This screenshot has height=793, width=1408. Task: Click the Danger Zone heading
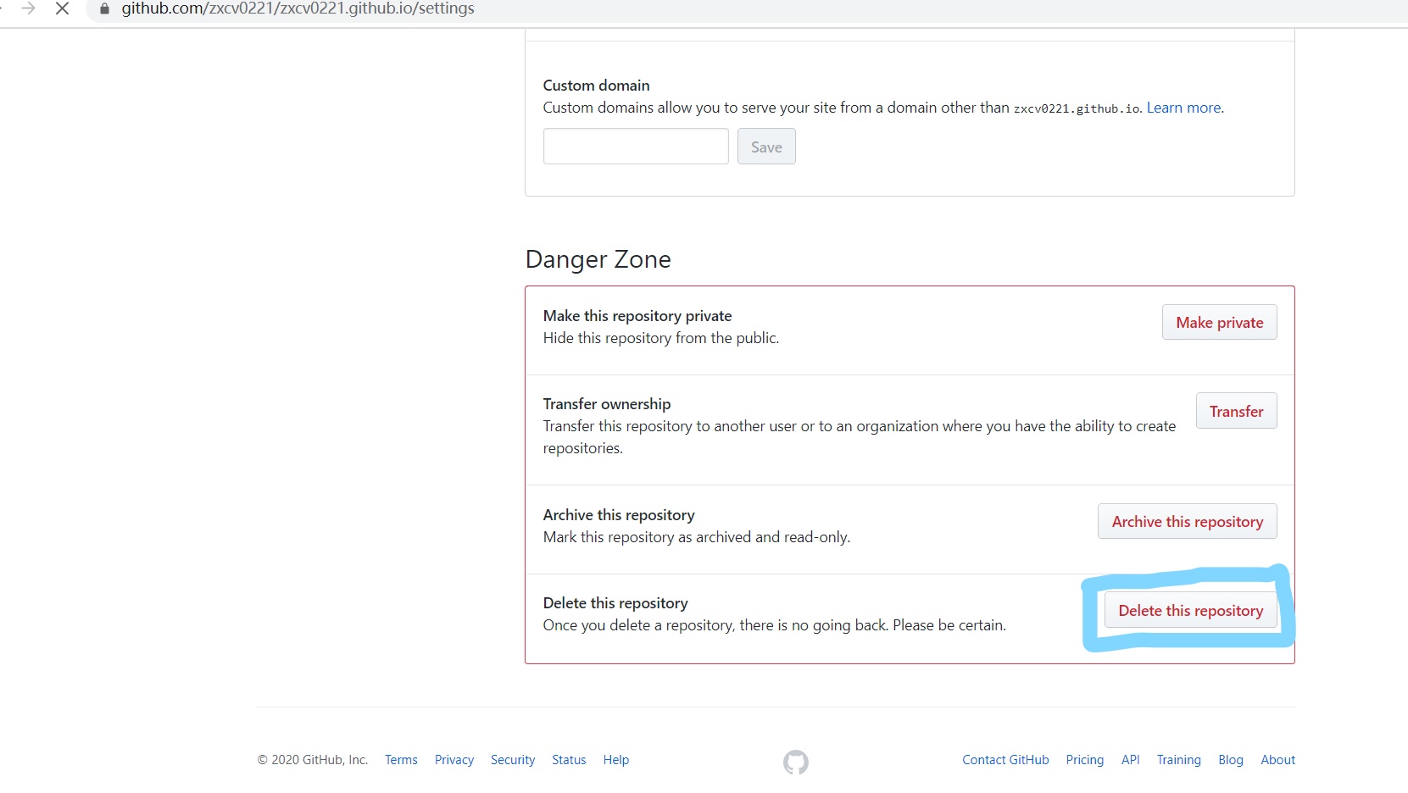[x=598, y=259]
